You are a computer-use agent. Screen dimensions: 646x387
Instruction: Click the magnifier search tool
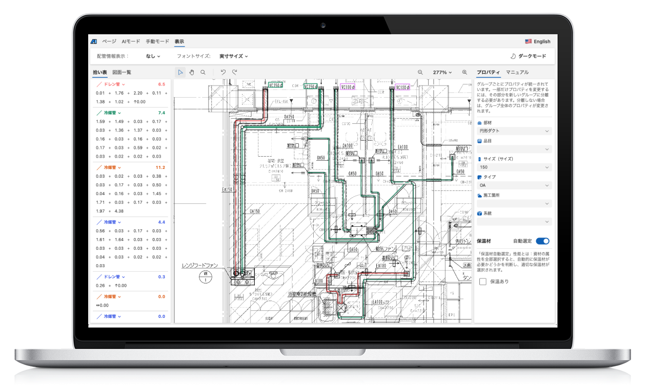(x=203, y=73)
